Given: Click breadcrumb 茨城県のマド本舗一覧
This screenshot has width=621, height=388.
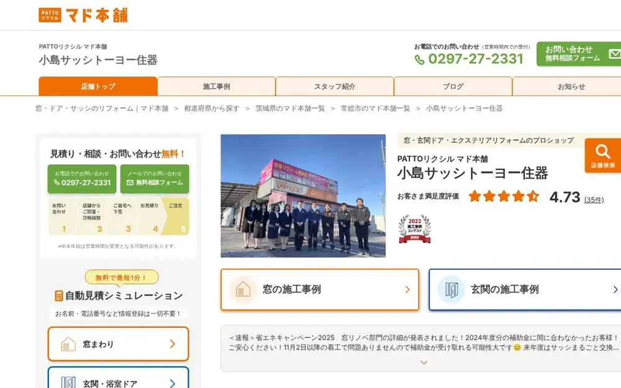Looking at the screenshot, I should (290, 109).
